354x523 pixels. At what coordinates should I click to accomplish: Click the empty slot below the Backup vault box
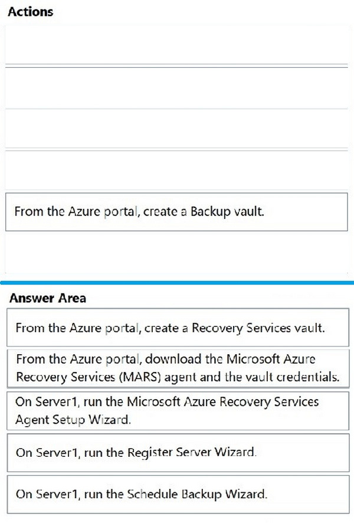[x=176, y=253]
